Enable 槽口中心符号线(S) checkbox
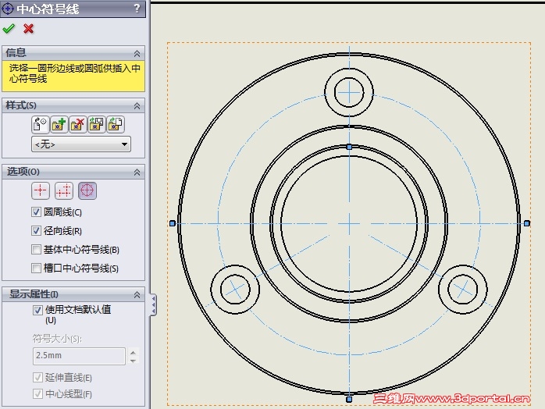The height and width of the screenshot is (409, 545). pyautogui.click(x=36, y=268)
